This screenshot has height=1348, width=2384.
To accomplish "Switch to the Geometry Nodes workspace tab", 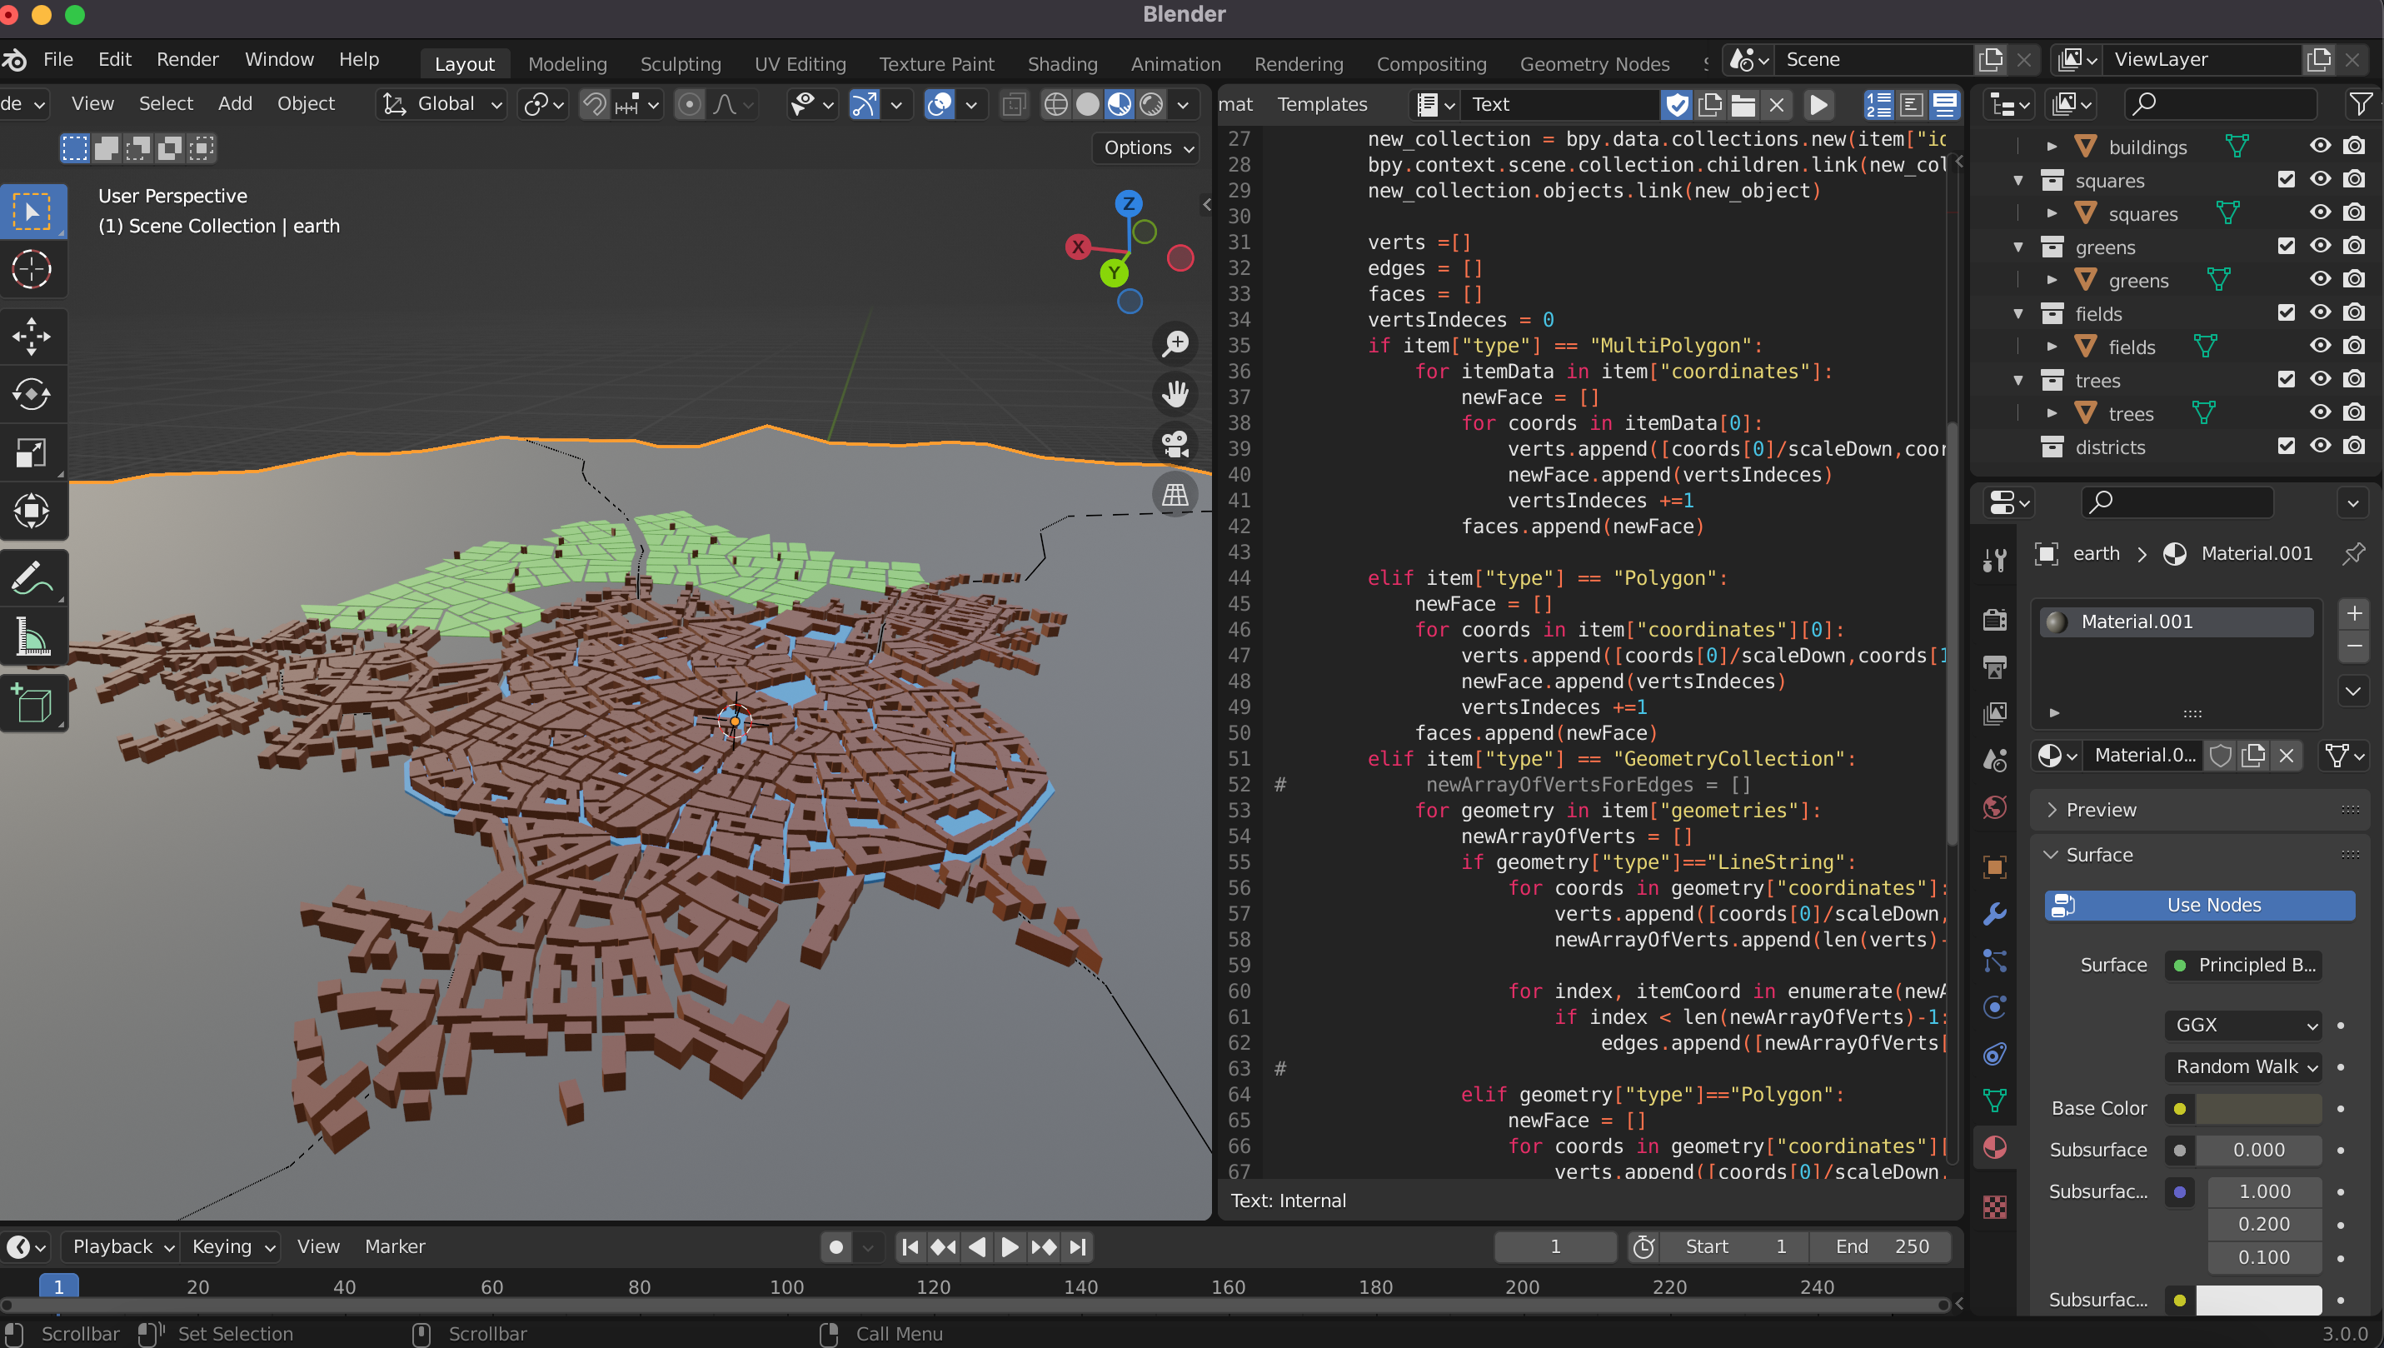I will click(x=1593, y=64).
